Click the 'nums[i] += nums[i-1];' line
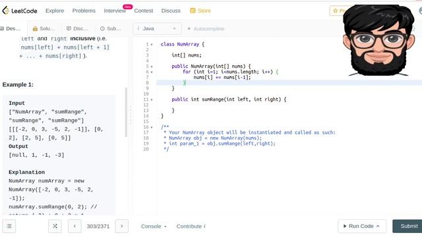 click(222, 78)
